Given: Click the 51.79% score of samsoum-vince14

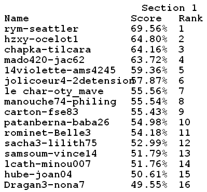Looking at the screenshot, I should 149,153.
